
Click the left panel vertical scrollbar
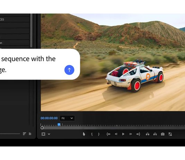(x=31, y=30)
